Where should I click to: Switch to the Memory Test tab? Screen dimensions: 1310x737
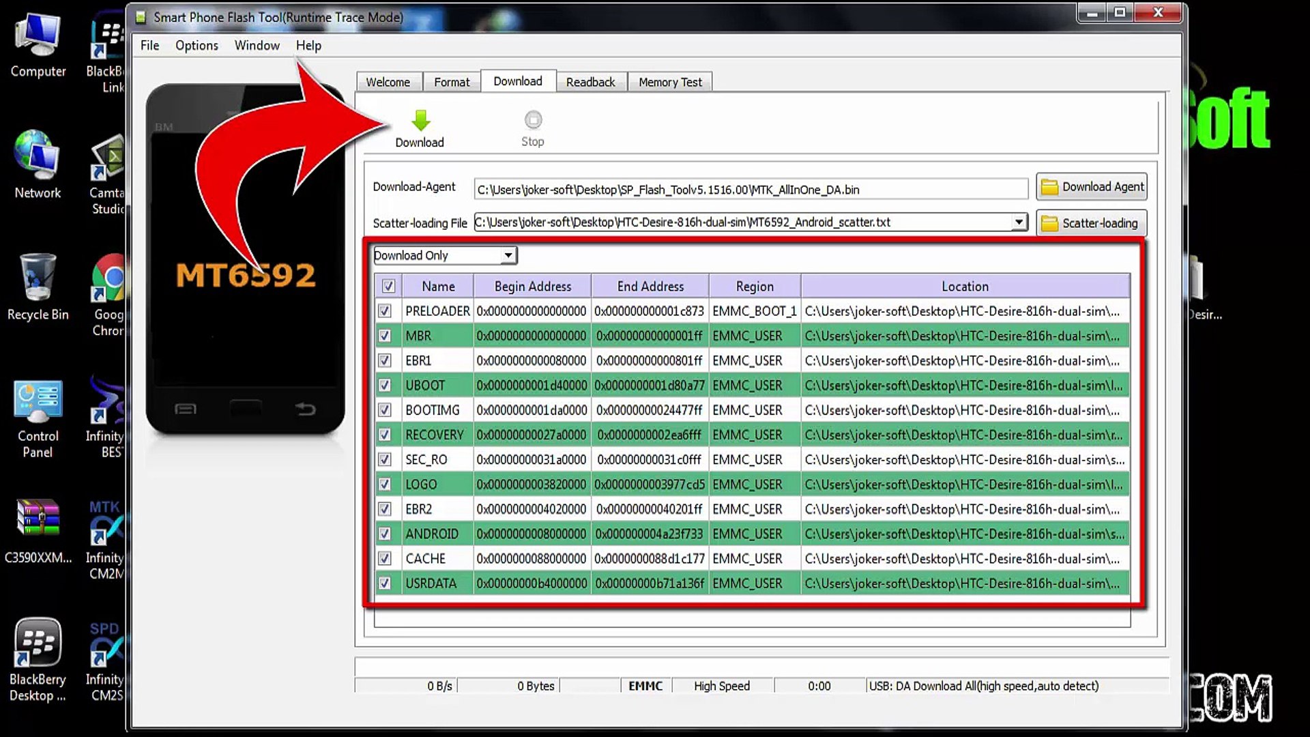click(x=670, y=82)
